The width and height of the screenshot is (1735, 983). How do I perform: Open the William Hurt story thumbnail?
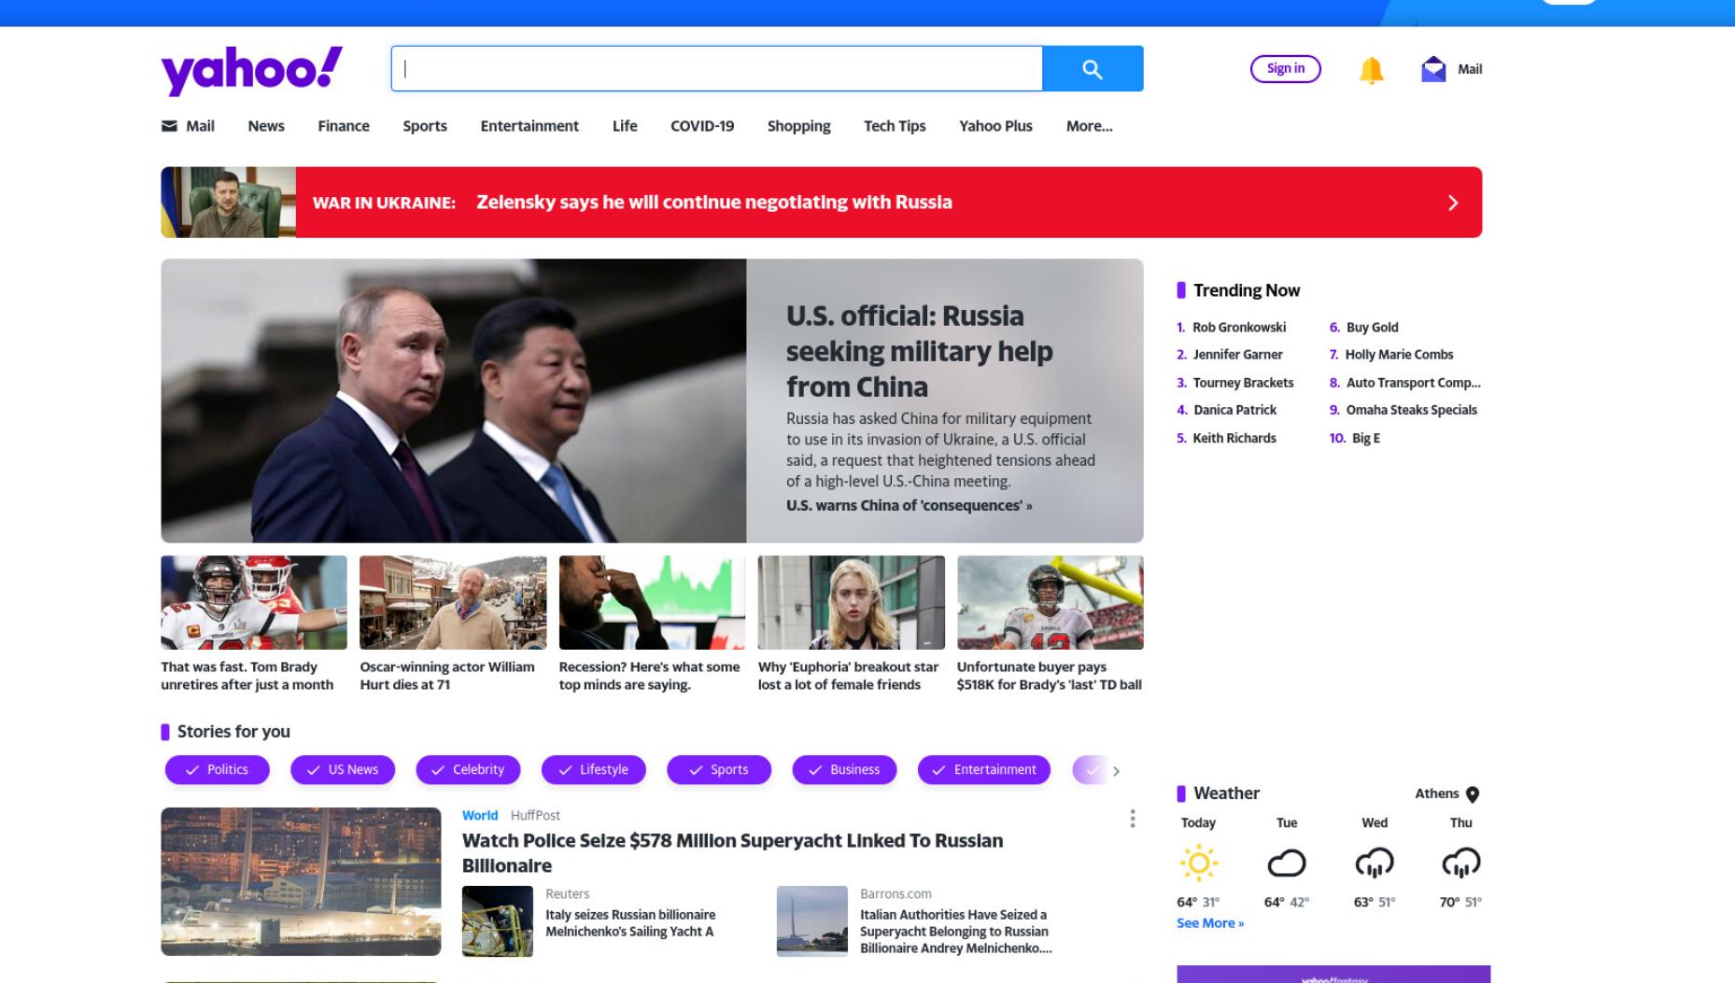(x=453, y=603)
